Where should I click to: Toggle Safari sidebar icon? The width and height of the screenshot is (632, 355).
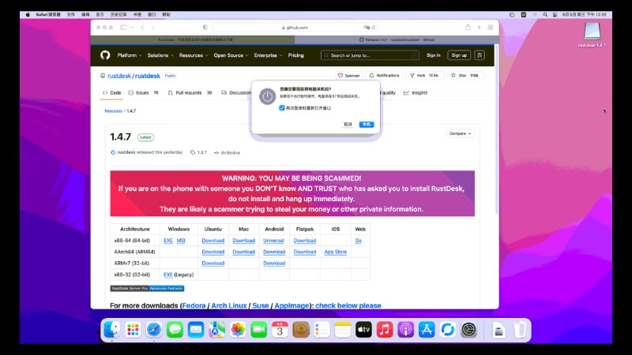(123, 28)
